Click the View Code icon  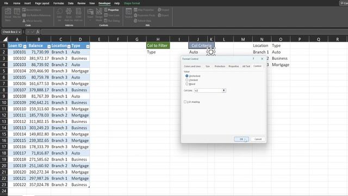106,15
